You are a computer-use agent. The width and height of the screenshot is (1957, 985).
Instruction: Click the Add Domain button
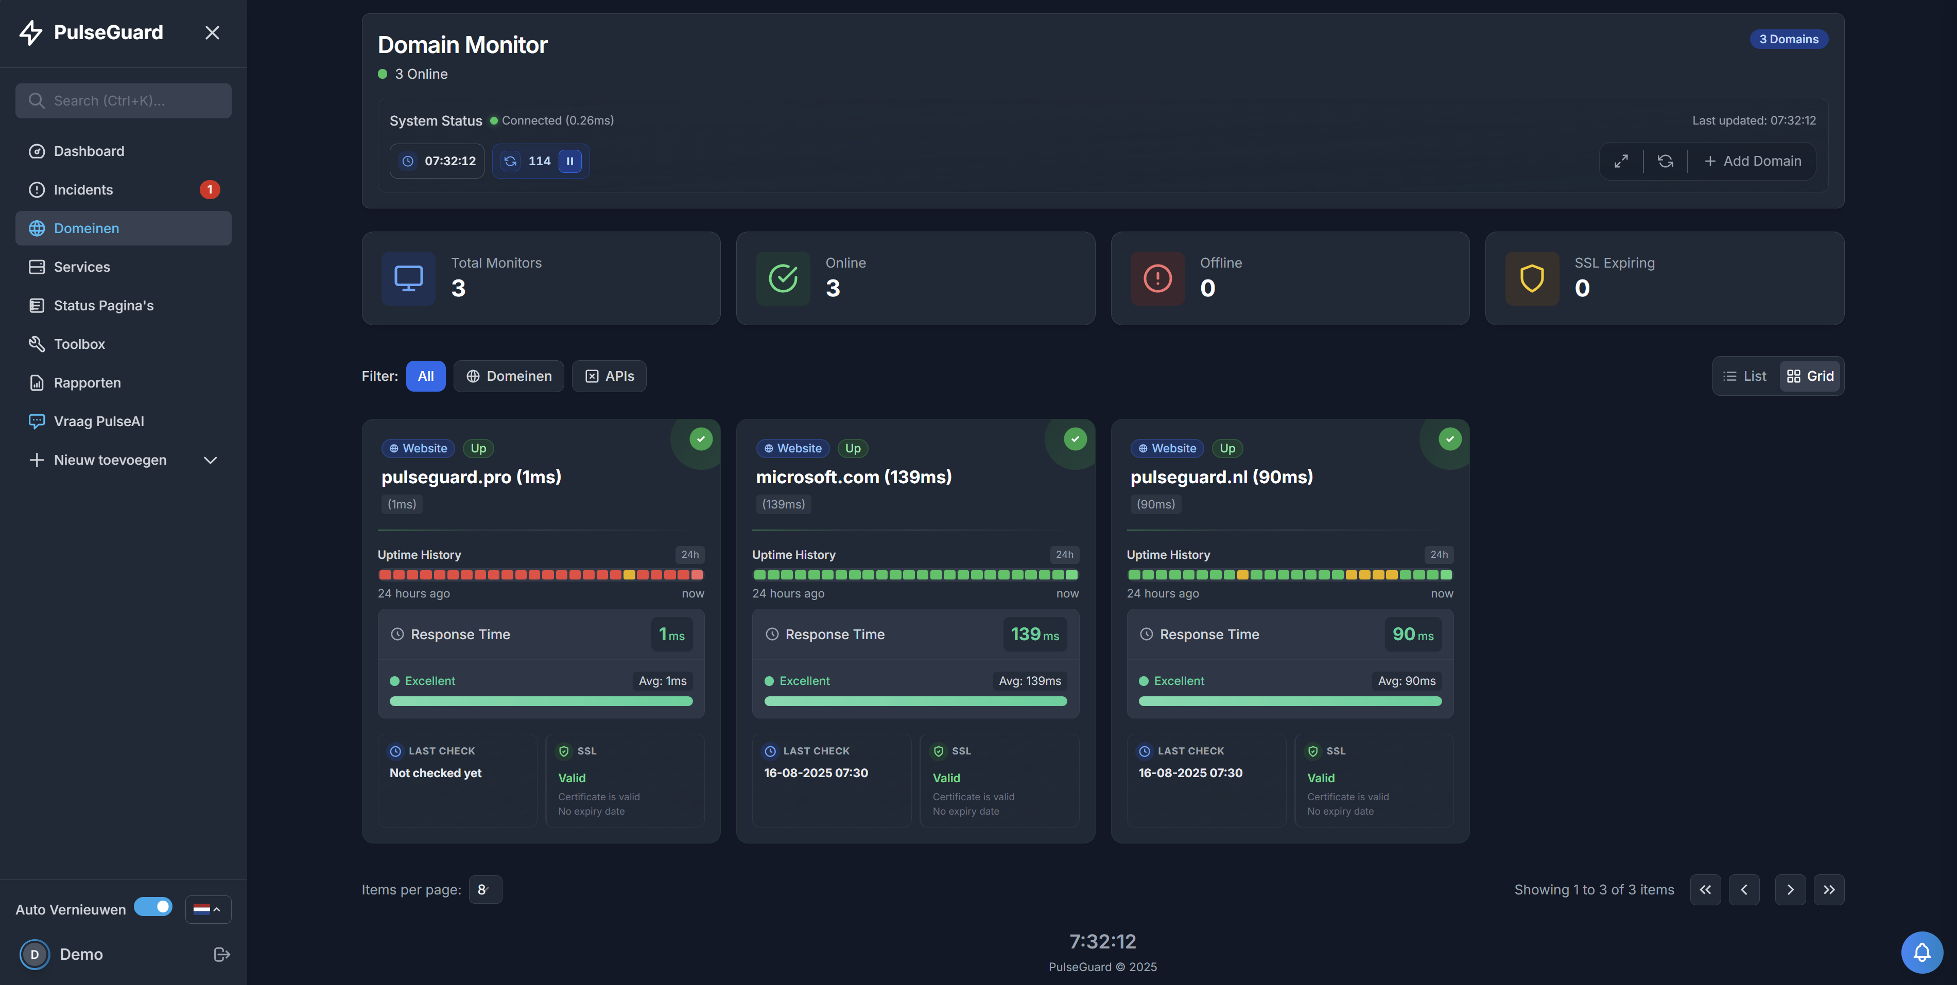pos(1752,161)
